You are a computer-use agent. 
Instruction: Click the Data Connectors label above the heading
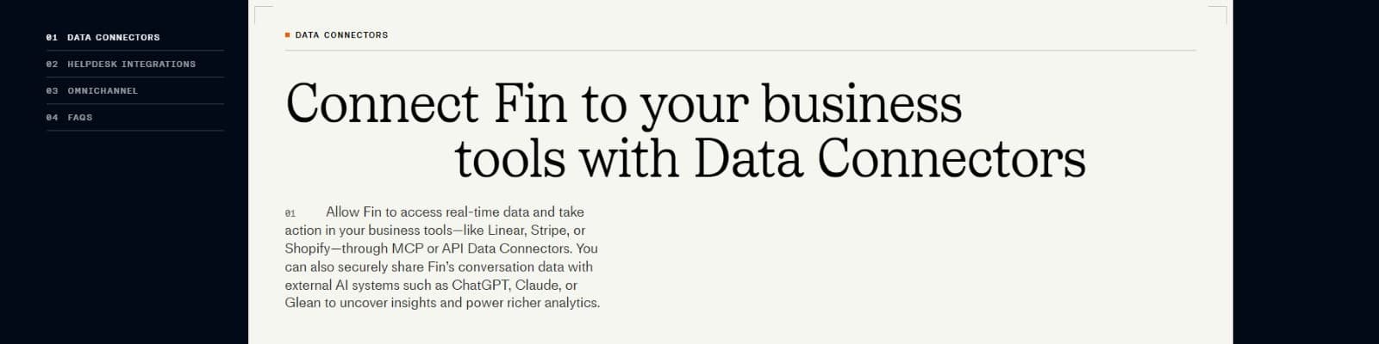tap(341, 35)
